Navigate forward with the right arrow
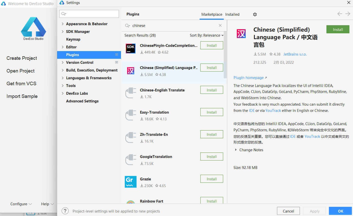The height and width of the screenshot is (216, 353). point(348,14)
